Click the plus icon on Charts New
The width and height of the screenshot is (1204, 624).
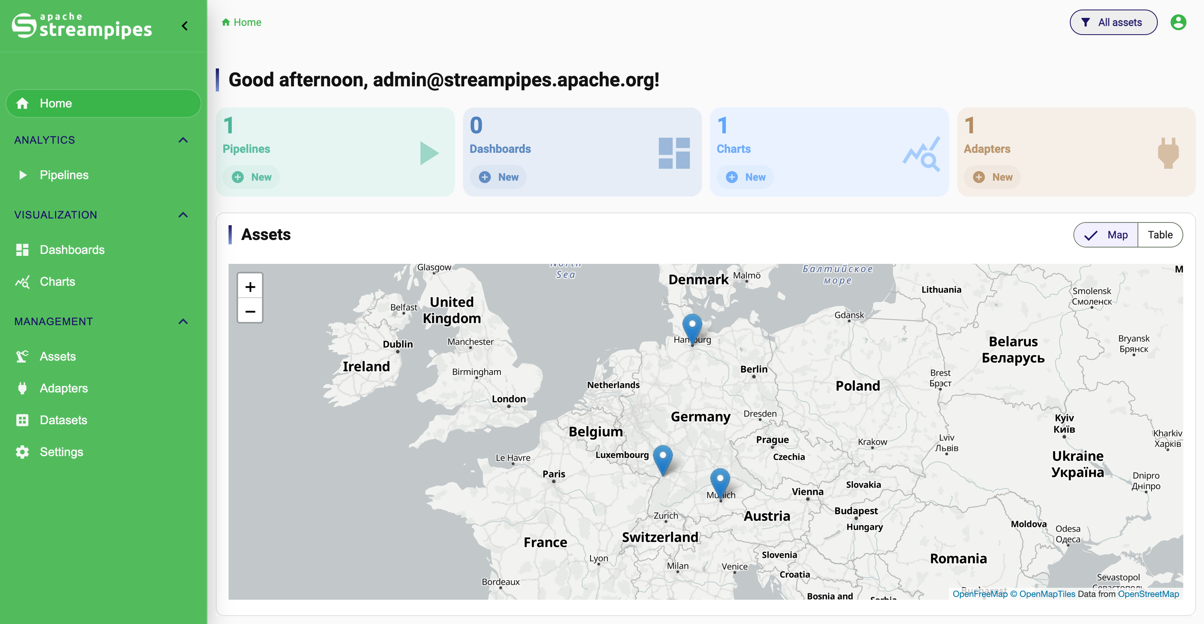click(732, 177)
